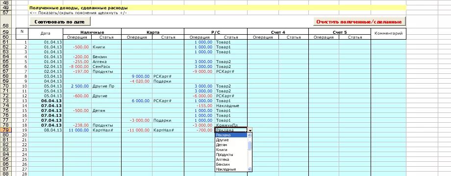The height and width of the screenshot is (176, 451).
Task: Choose 'Накладные' at the dropdown list bottom
Action: point(231,169)
